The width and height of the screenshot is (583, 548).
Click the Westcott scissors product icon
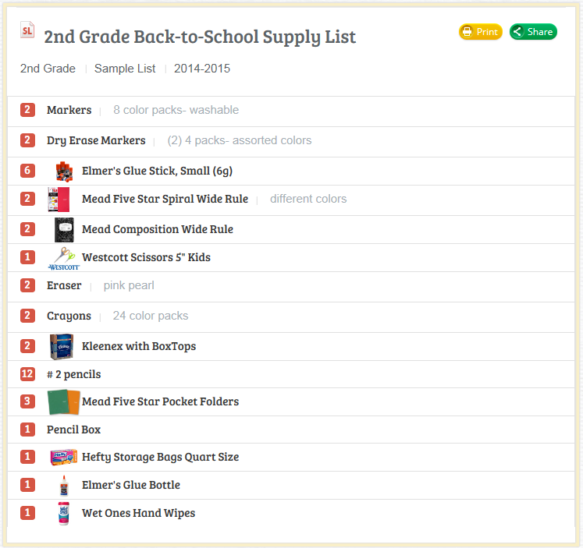[x=64, y=258]
